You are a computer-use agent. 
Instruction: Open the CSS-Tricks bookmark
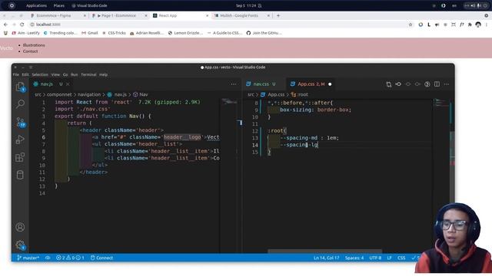coord(114,33)
